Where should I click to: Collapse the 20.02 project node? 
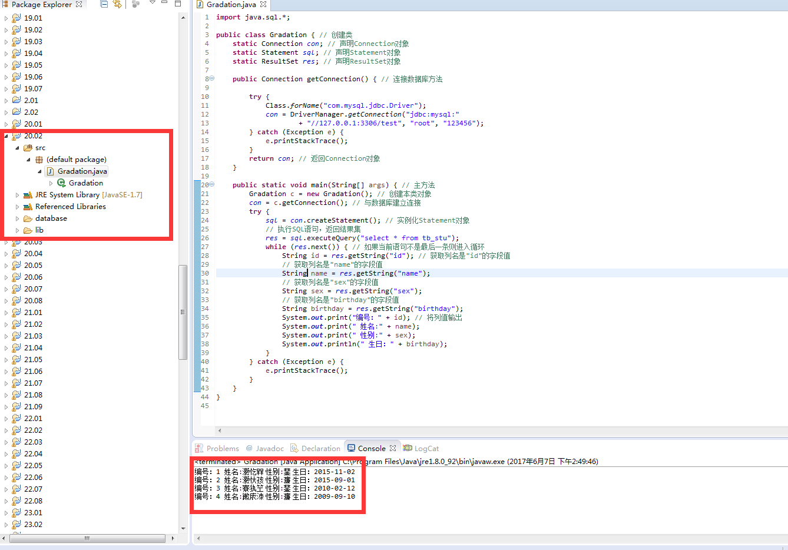point(6,136)
